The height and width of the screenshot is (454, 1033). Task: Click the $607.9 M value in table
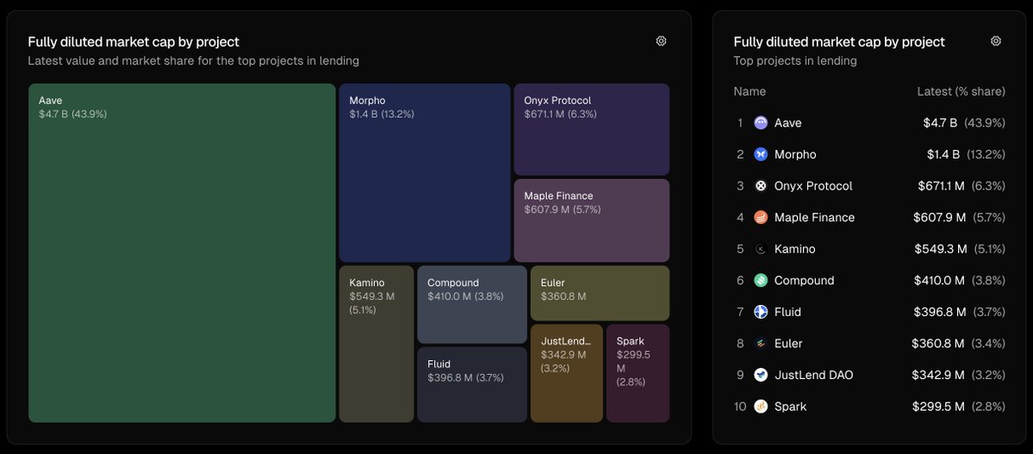pyautogui.click(x=939, y=217)
